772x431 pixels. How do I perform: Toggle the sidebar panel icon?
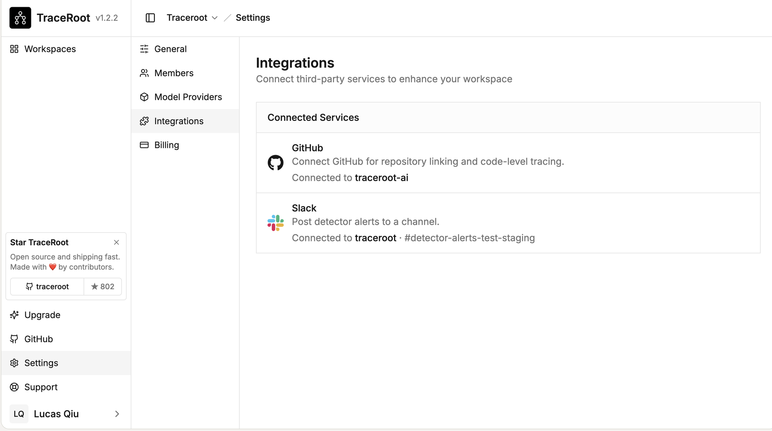point(150,18)
